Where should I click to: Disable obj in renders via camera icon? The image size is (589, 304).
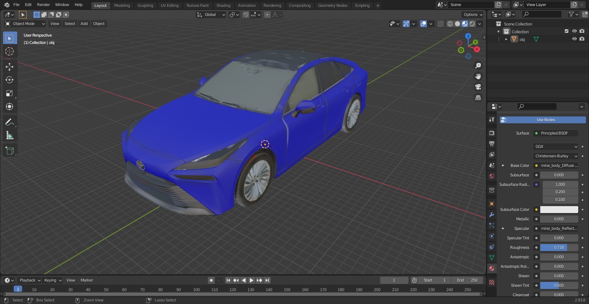pyautogui.click(x=582, y=39)
